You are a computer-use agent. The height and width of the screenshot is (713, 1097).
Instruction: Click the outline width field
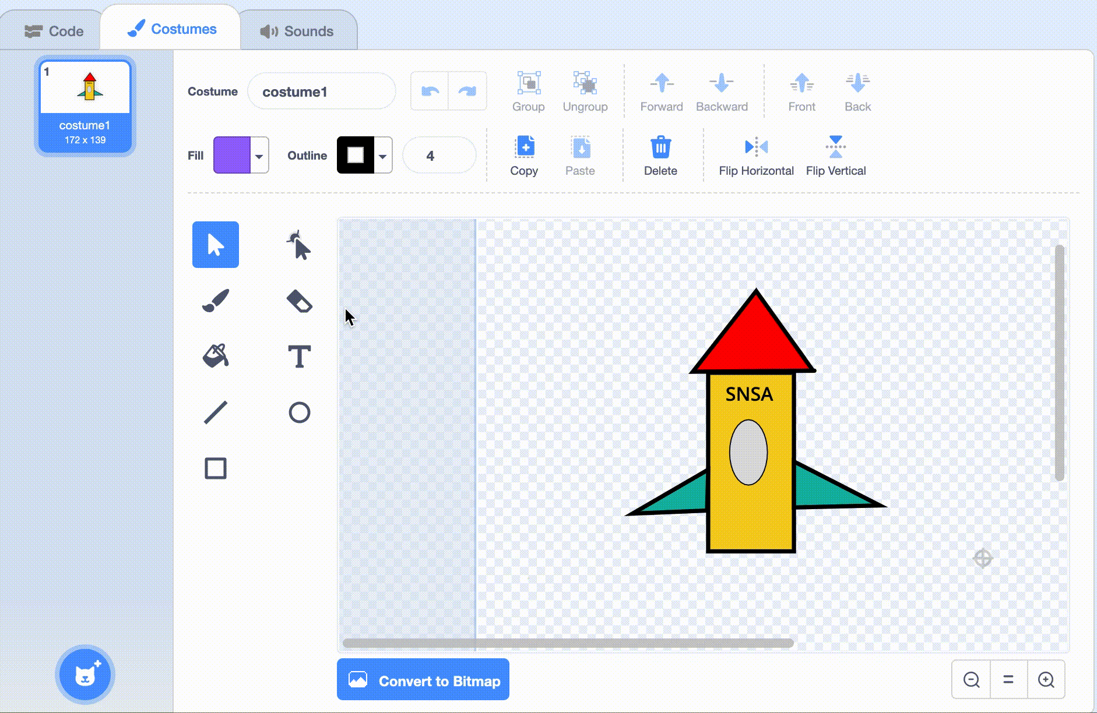point(439,156)
